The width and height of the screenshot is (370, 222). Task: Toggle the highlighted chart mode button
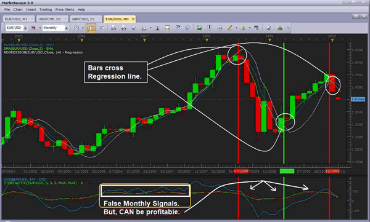(x=91, y=28)
